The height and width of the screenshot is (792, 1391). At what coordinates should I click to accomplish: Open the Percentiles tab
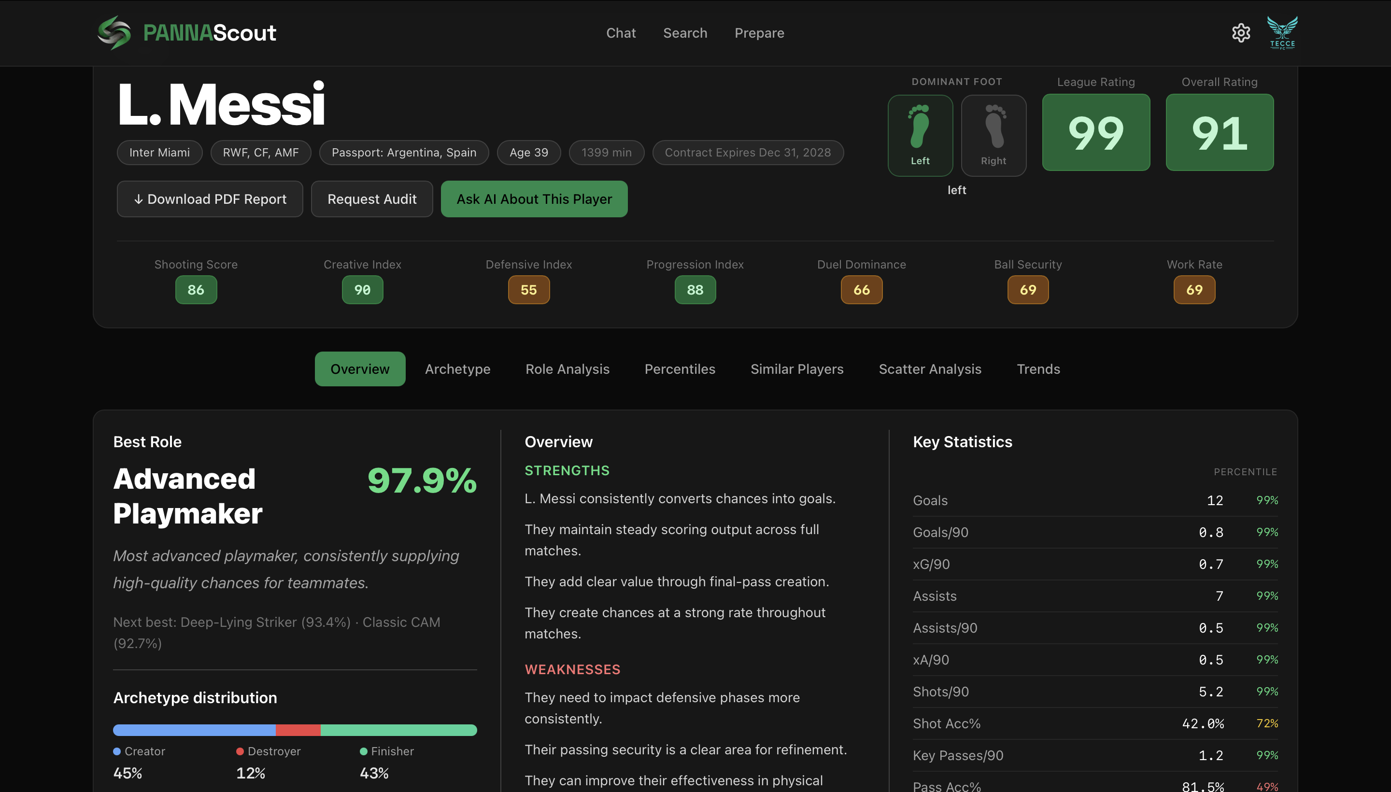tap(680, 369)
